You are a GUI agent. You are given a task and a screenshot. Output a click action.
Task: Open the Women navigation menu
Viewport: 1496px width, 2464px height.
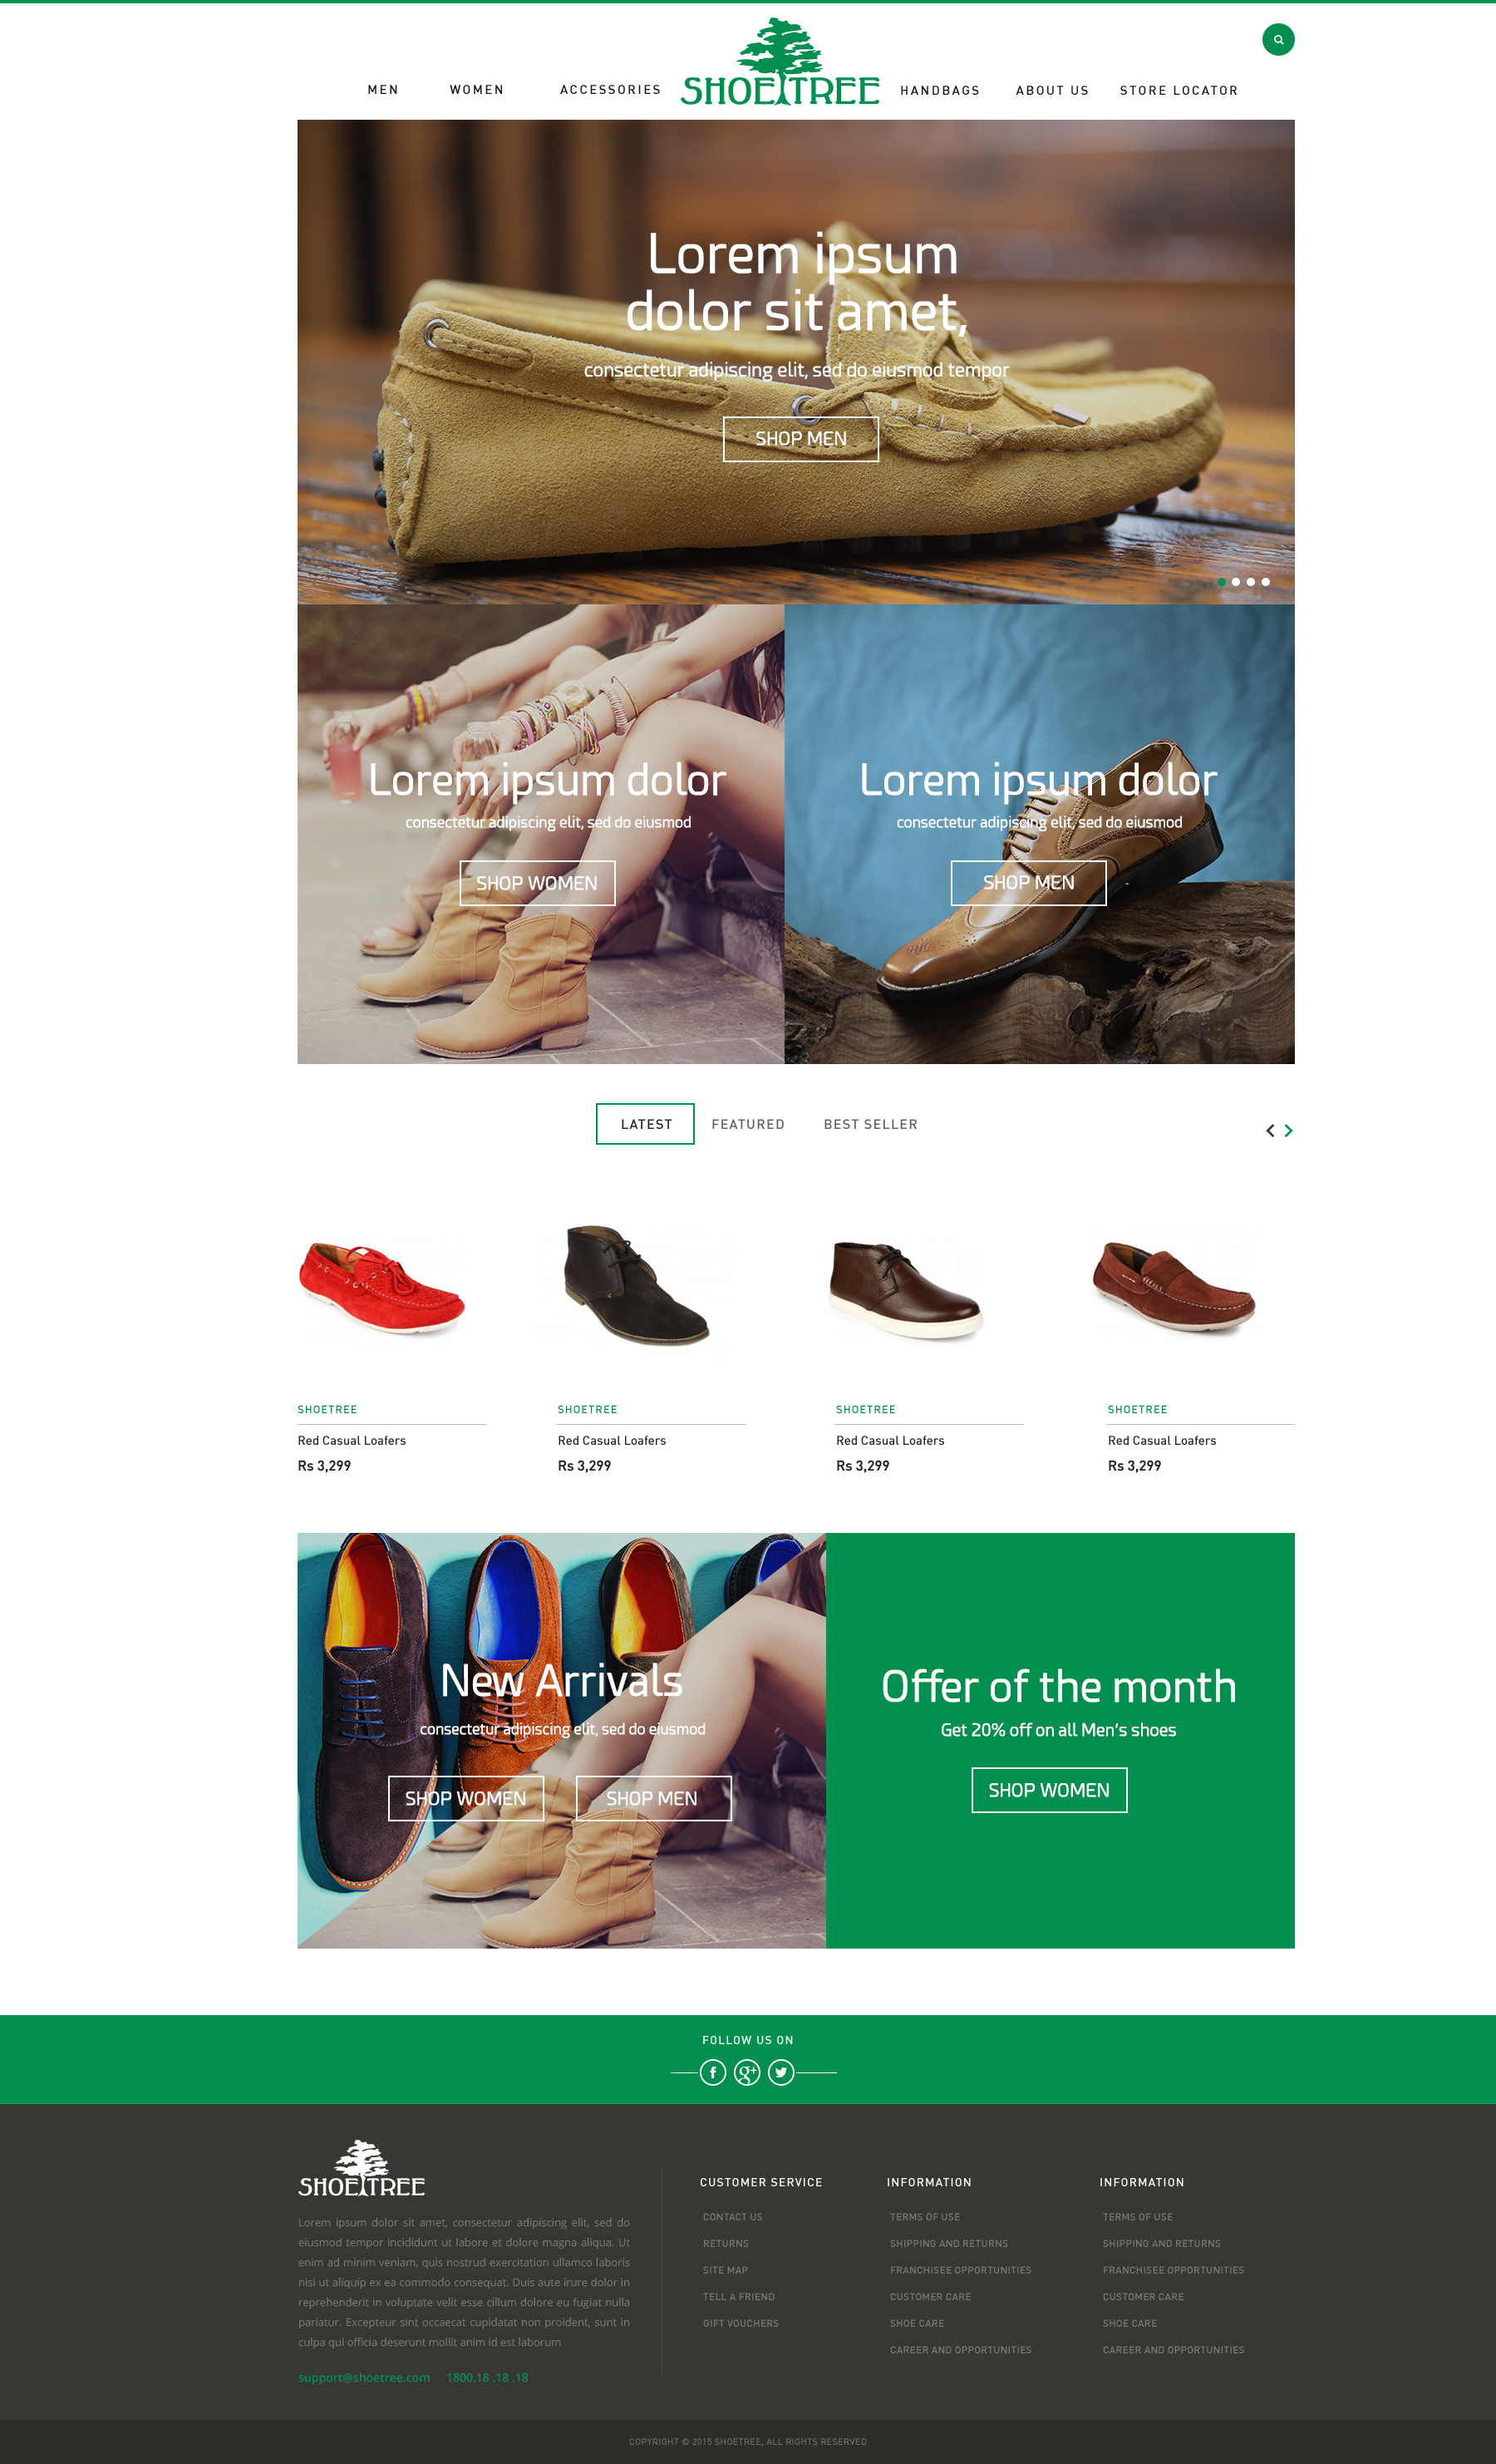pyautogui.click(x=477, y=90)
